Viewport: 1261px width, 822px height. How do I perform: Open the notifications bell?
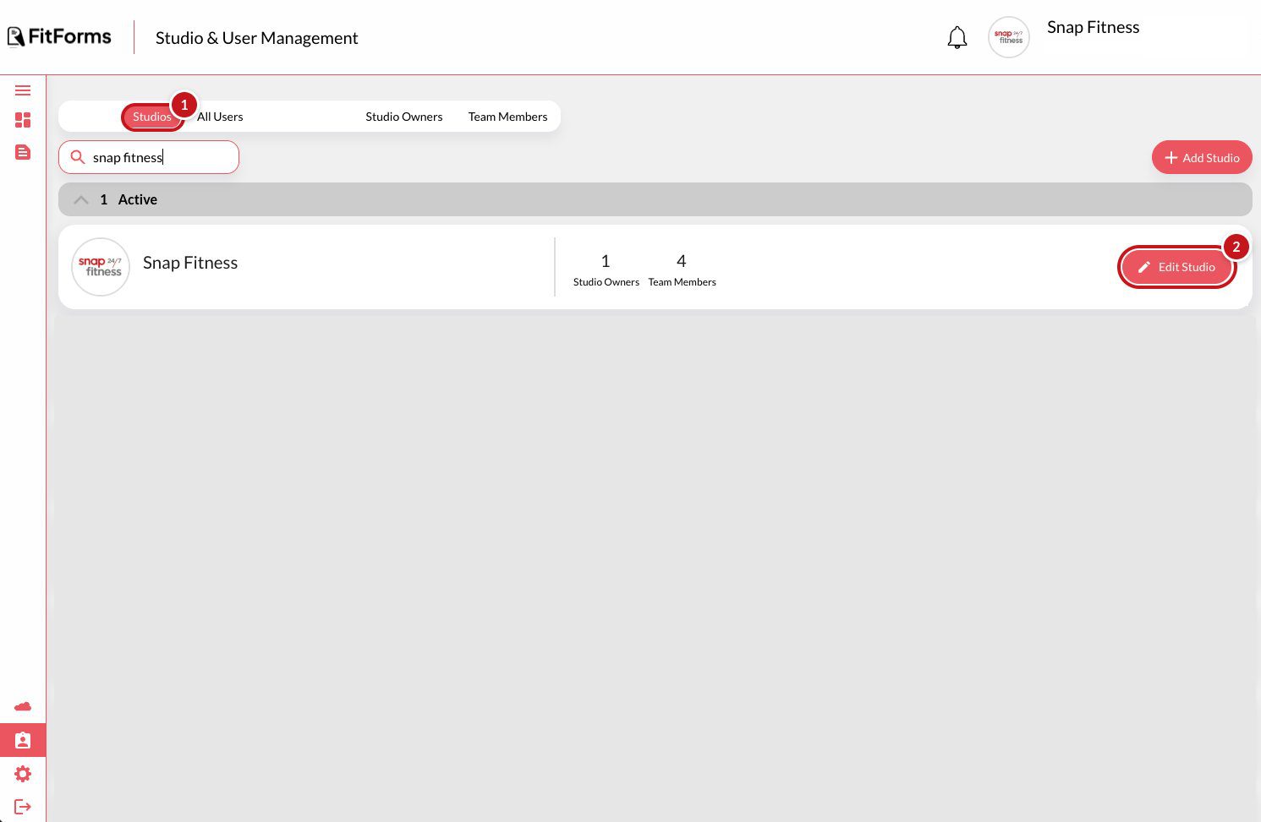click(957, 38)
